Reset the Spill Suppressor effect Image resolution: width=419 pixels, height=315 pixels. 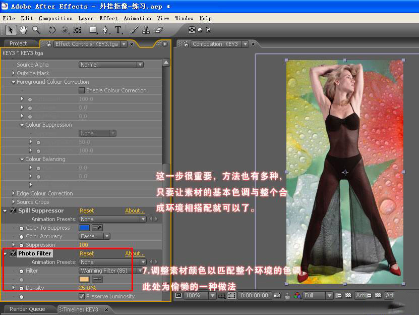coord(87,211)
